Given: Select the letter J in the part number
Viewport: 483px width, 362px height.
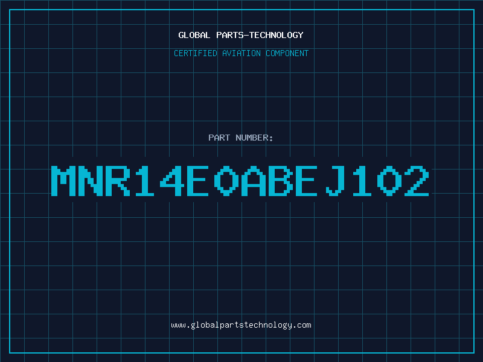Looking at the screenshot, I should pyautogui.click(x=335, y=181).
